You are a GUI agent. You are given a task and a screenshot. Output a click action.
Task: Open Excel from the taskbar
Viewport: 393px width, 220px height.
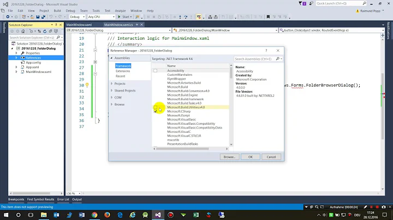point(196,215)
